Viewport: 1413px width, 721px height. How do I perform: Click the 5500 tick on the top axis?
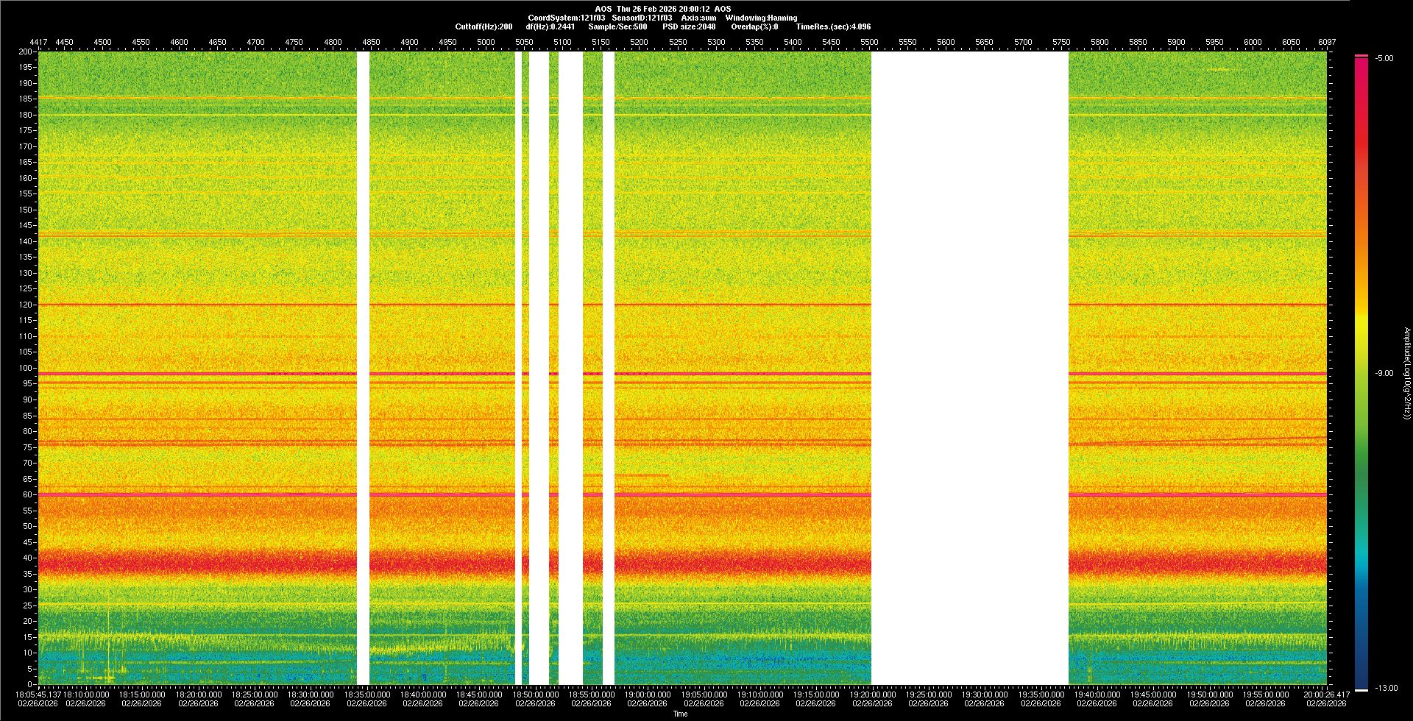click(x=869, y=42)
